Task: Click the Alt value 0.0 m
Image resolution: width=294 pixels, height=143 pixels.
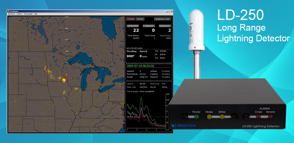Action: (163, 54)
